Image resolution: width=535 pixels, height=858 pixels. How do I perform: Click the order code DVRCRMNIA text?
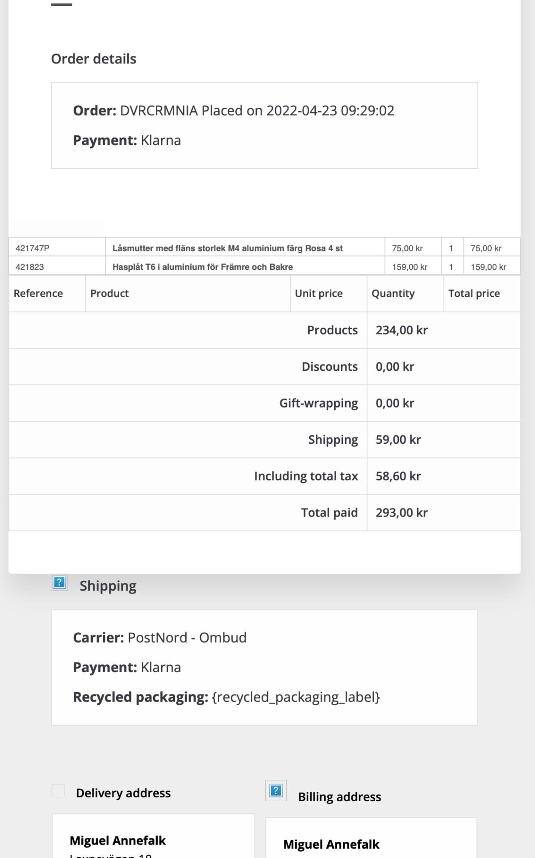[x=159, y=111]
